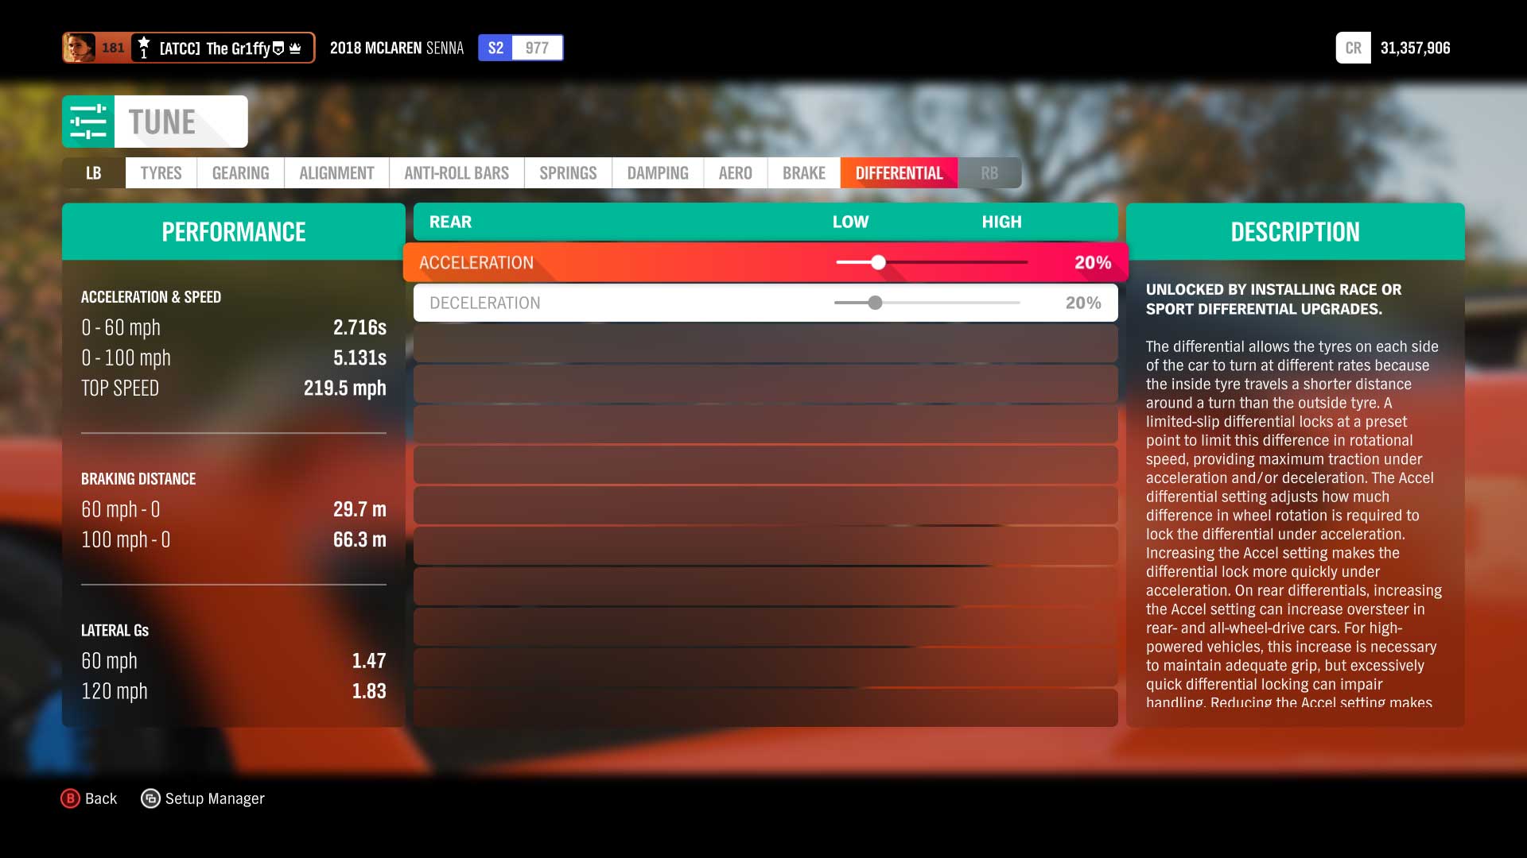Click the player avatar portrait

80,48
